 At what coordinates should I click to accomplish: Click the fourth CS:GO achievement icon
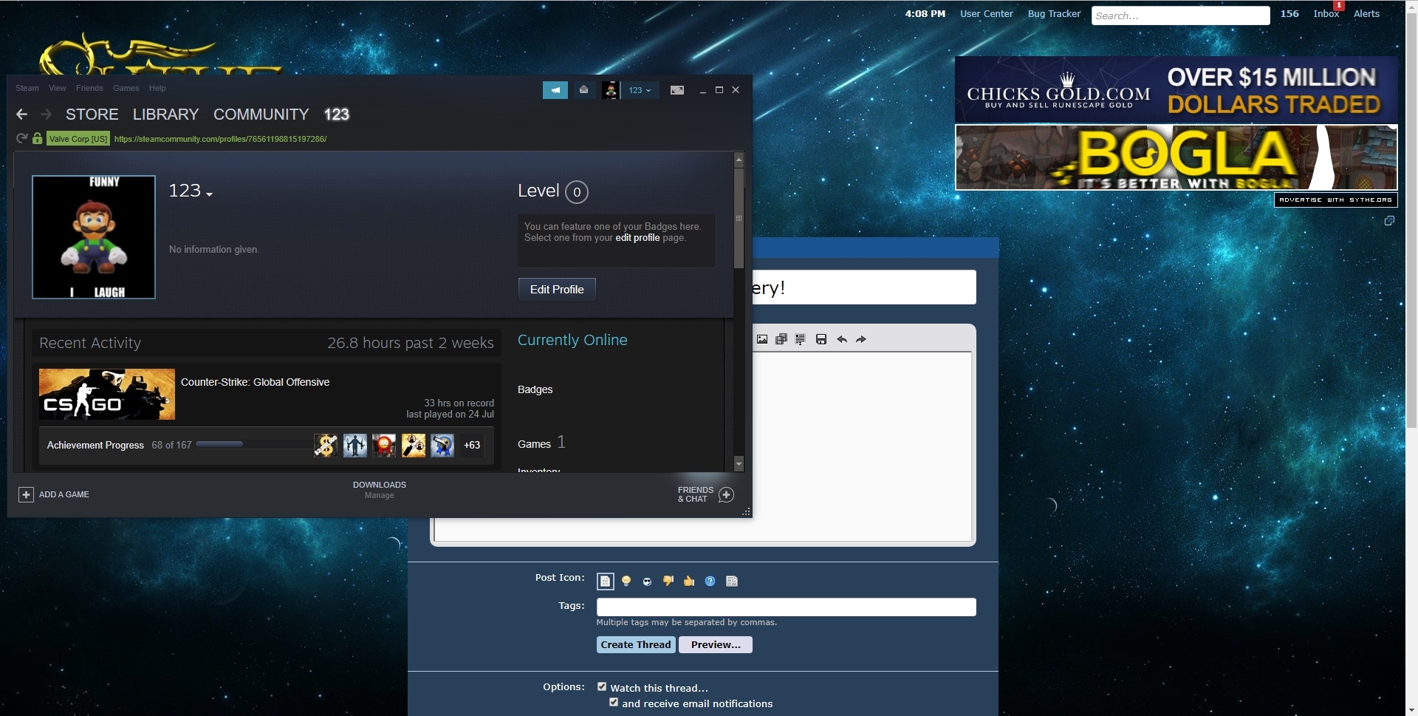pos(414,445)
